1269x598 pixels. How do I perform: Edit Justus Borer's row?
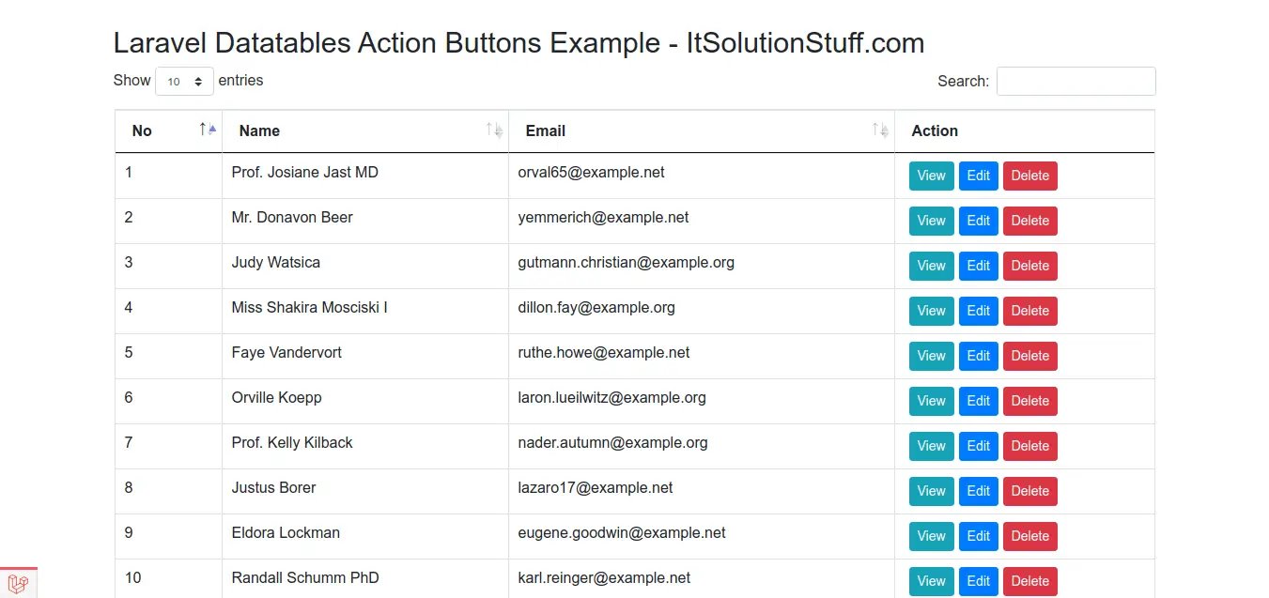[978, 491]
